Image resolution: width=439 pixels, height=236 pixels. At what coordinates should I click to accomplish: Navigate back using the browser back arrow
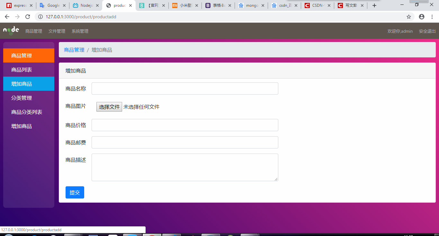tap(7, 17)
